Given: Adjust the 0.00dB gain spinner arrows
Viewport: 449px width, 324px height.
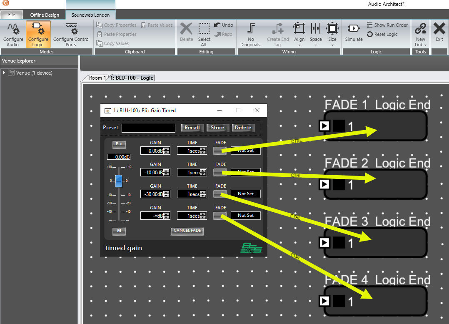Looking at the screenshot, I should (x=166, y=151).
